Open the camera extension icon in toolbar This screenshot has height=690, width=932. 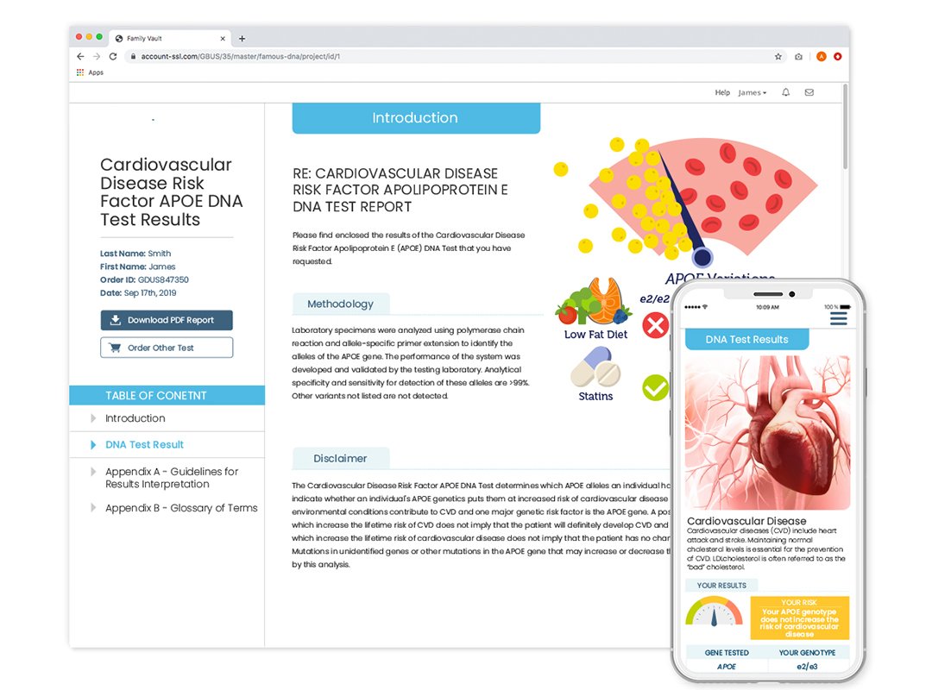coord(798,56)
